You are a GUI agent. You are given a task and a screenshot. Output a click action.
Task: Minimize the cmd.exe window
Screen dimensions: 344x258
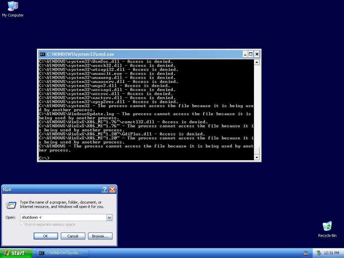pos(245,54)
